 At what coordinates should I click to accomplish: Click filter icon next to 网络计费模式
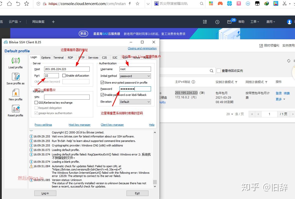tap(266, 82)
